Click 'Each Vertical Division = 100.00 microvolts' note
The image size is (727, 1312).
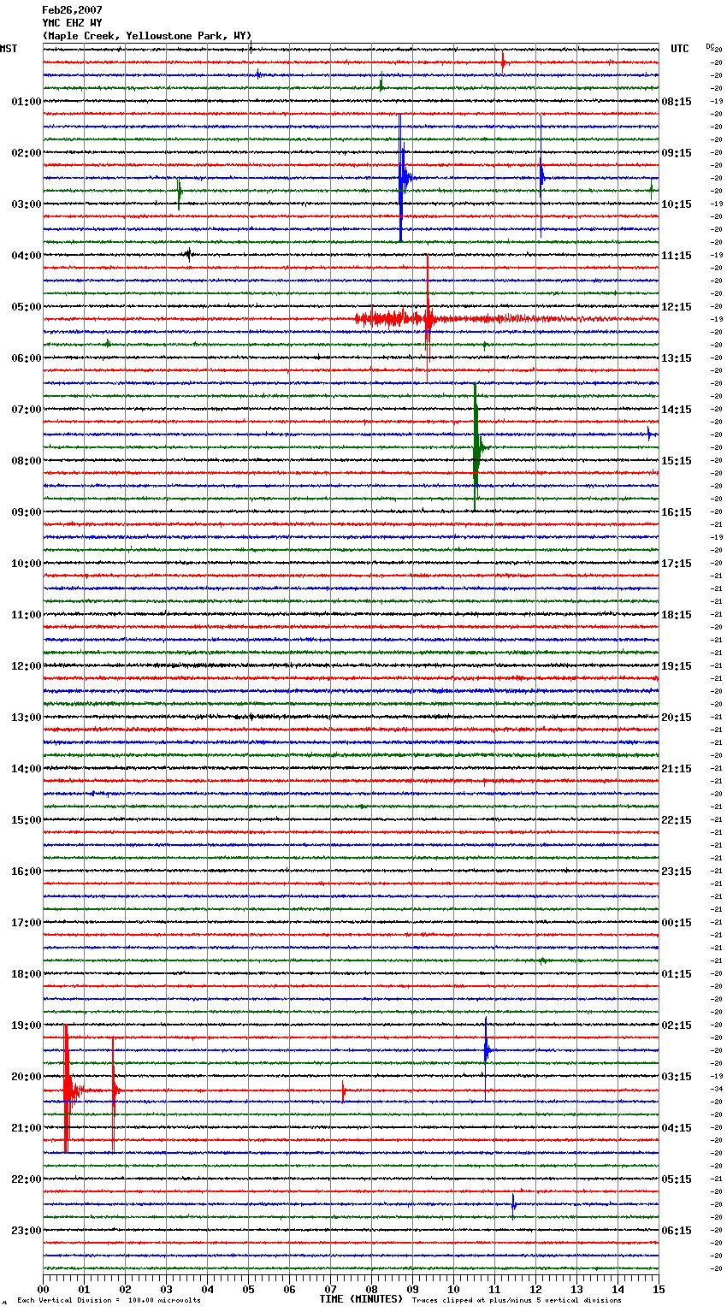click(x=109, y=1300)
